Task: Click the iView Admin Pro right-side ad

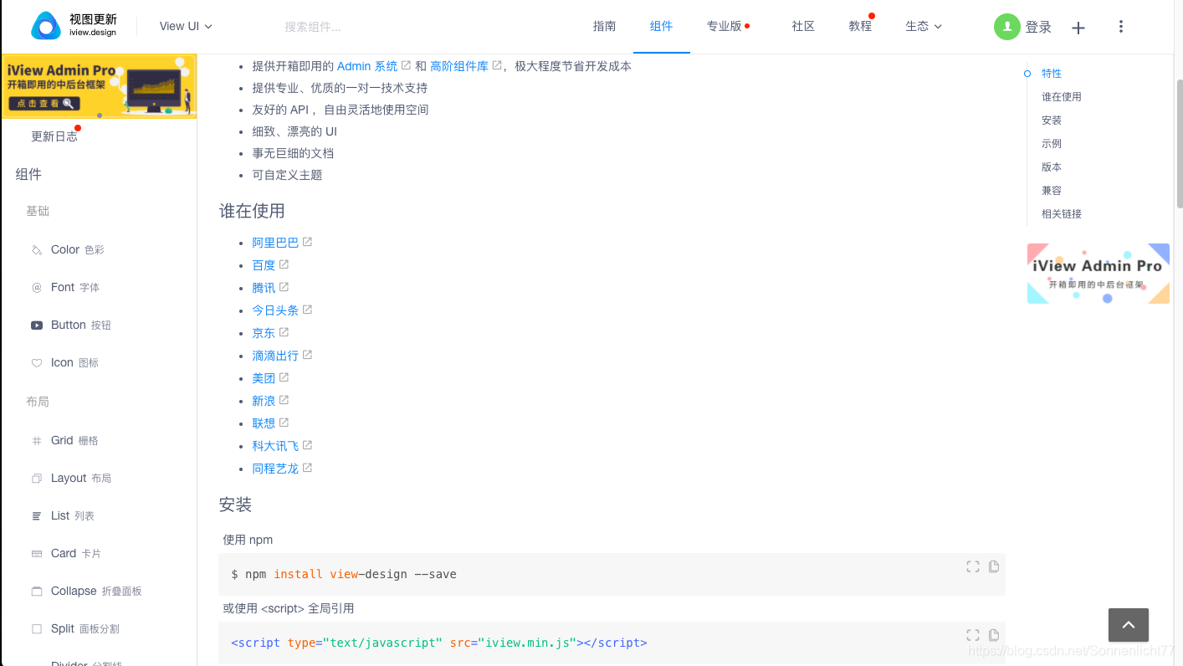Action: (1098, 274)
